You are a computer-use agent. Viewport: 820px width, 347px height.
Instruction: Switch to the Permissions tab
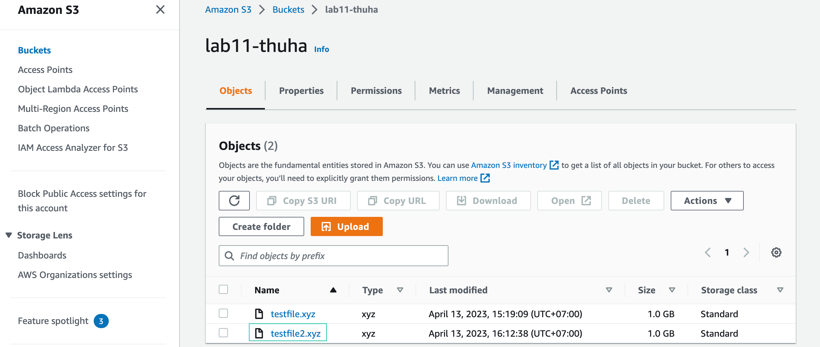pos(376,91)
